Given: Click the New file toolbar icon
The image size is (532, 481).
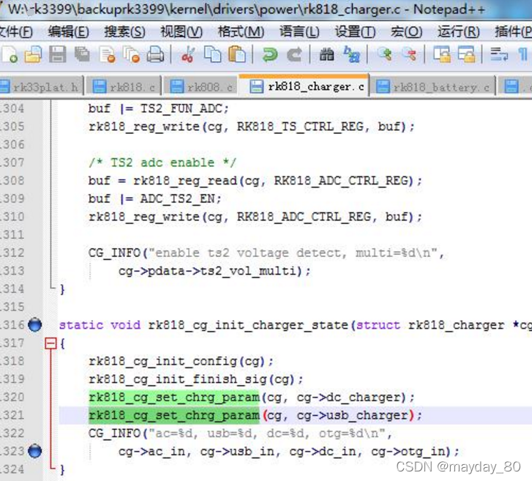Looking at the screenshot, I should coord(10,55).
